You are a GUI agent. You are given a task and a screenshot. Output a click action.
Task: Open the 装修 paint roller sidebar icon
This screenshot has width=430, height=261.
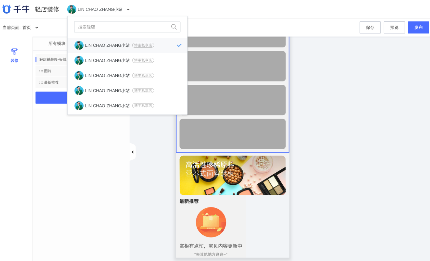[14, 51]
